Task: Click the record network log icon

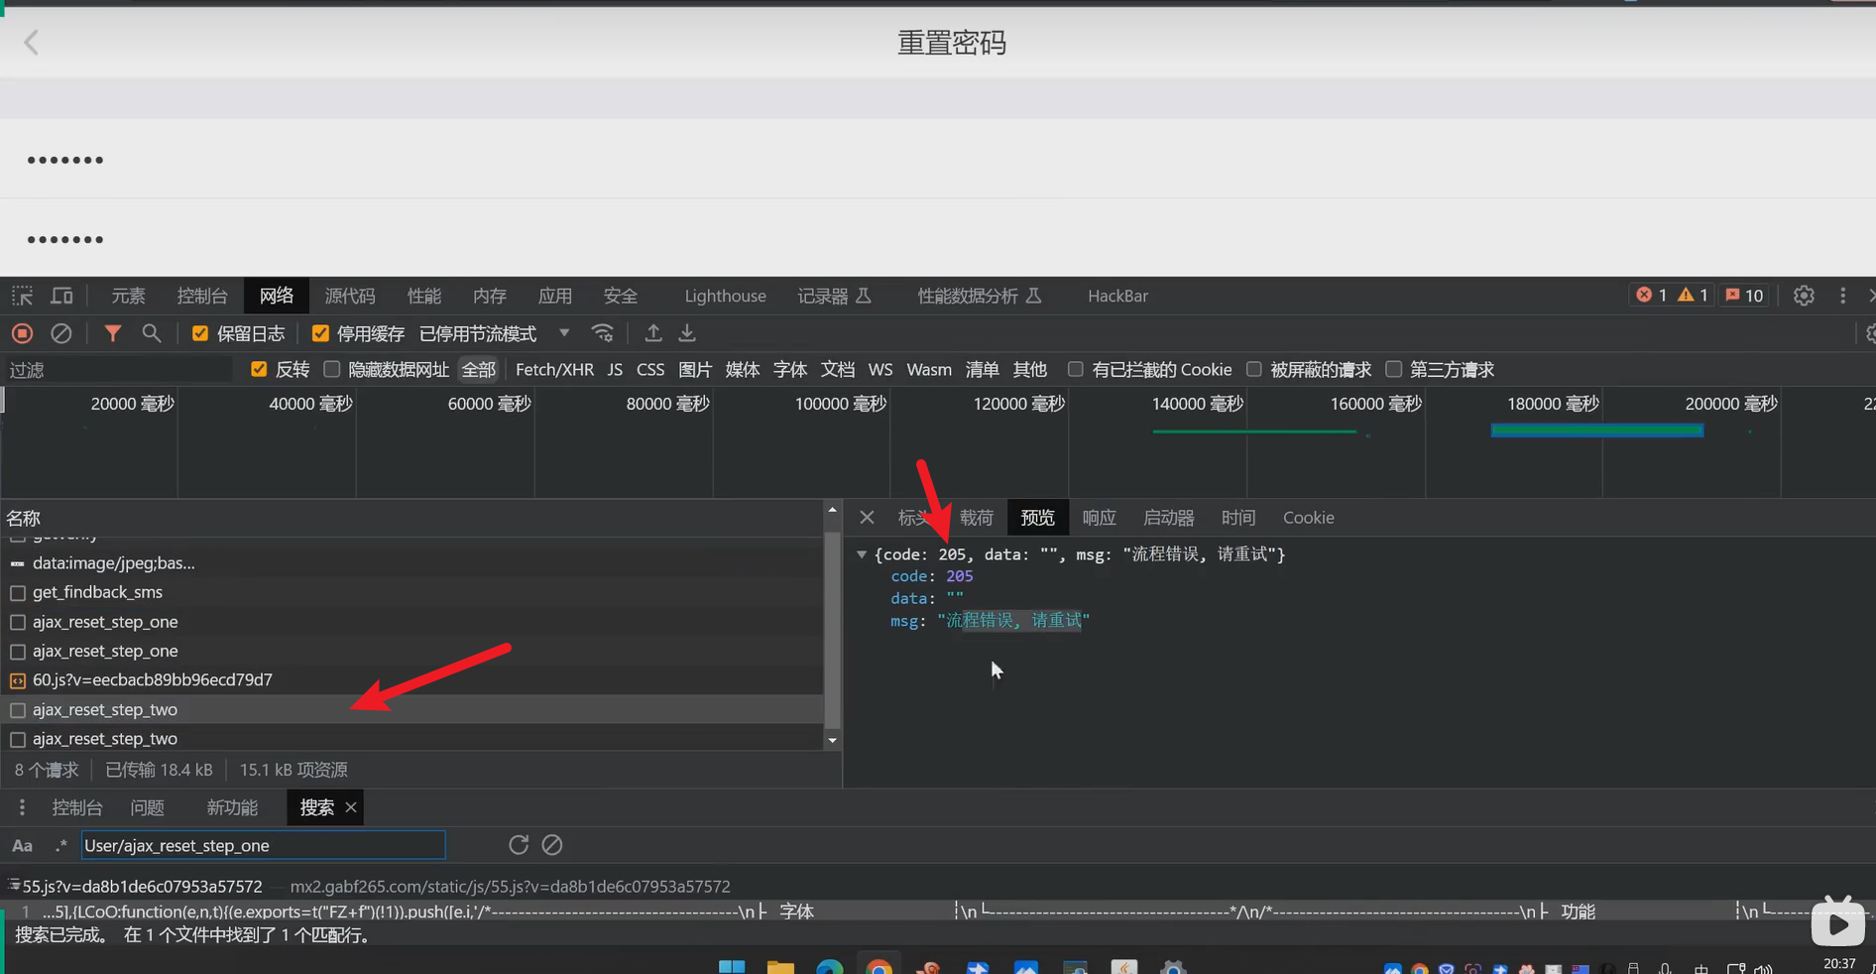Action: (22, 334)
